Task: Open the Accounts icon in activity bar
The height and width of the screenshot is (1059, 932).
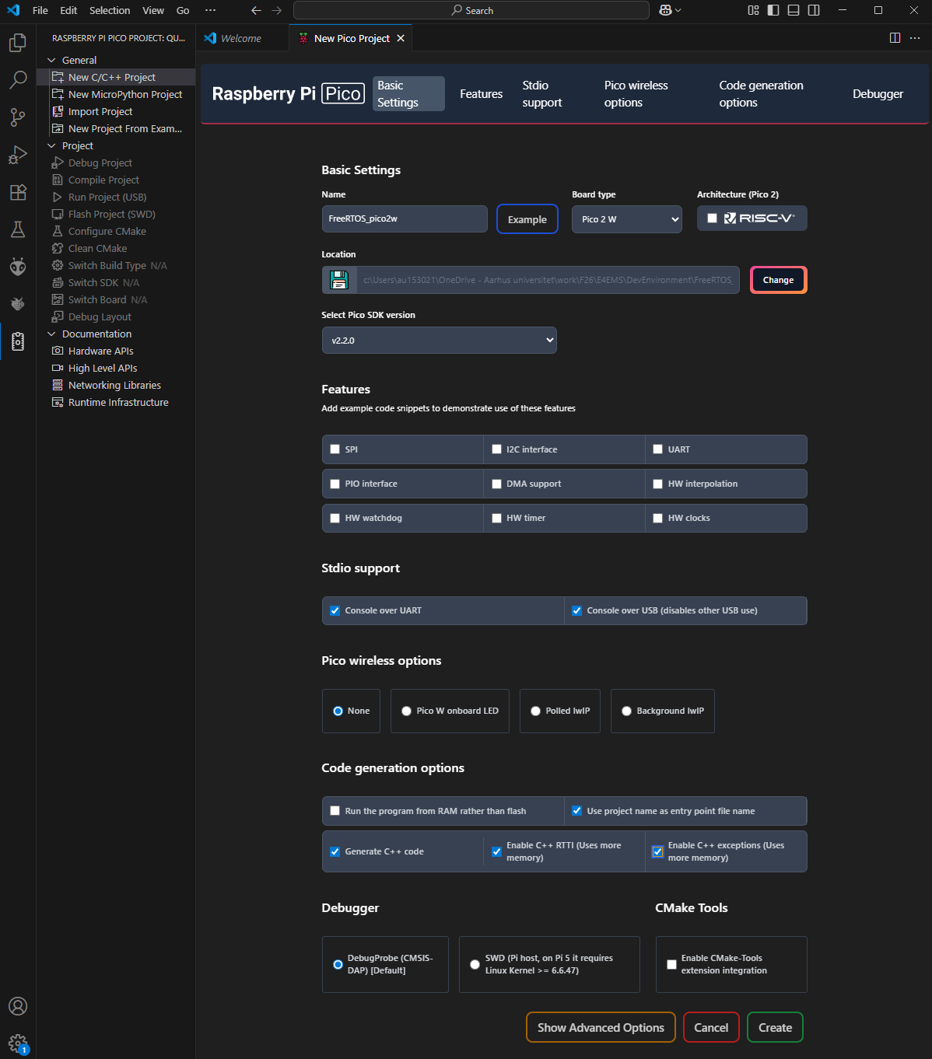Action: (18, 1006)
